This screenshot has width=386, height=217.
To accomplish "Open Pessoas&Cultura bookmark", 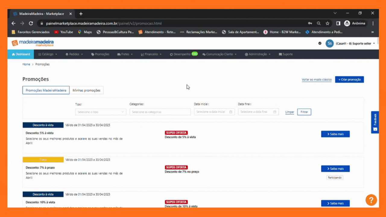I will [x=115, y=32].
